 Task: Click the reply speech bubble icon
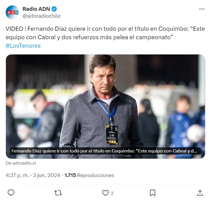pos(11,193)
